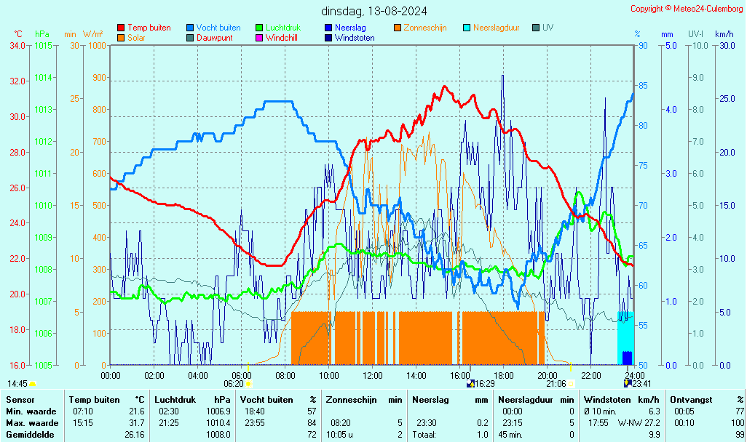Click the UV legend label
Image resolution: width=747 pixels, height=442 pixels.
coord(548,28)
